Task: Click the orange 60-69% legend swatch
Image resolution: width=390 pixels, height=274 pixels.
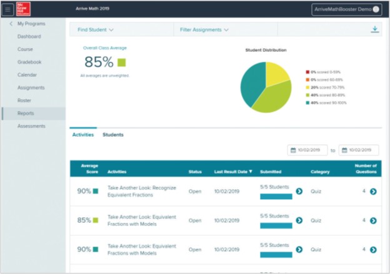Action: tap(307, 80)
